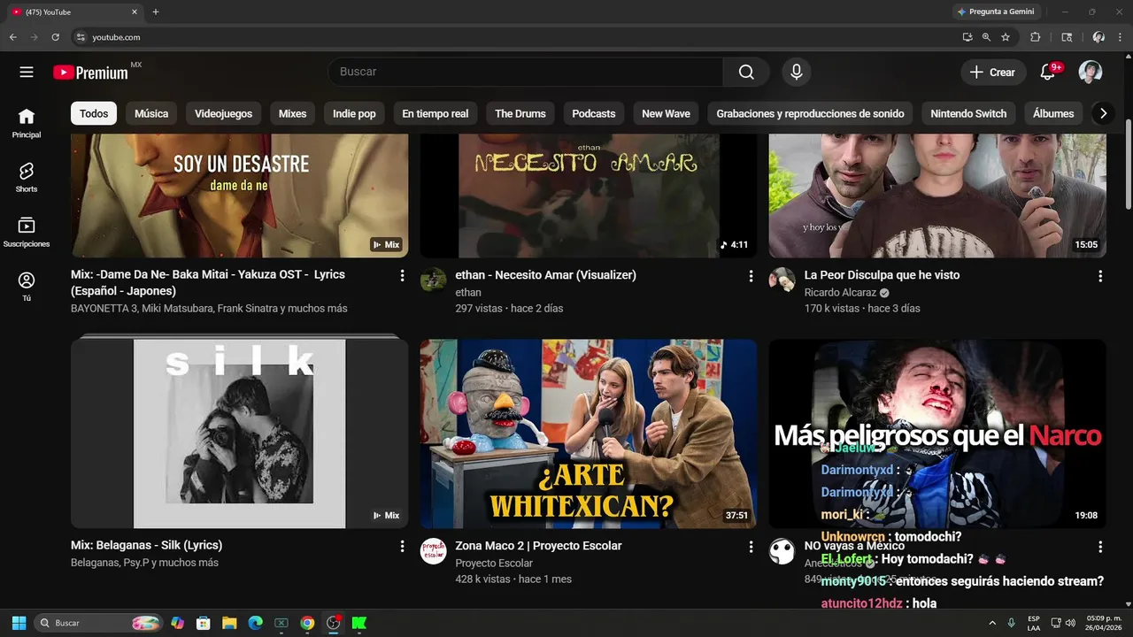Click the magnifier search button
The height and width of the screenshot is (637, 1133).
point(746,72)
